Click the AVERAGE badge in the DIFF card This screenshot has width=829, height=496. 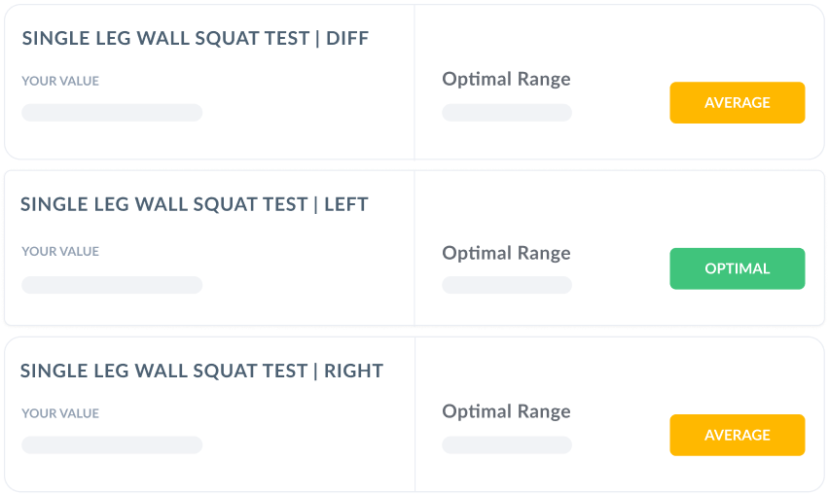tap(737, 103)
